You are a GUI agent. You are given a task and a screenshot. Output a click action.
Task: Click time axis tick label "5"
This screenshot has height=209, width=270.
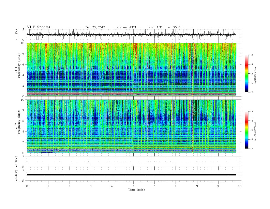point(133,186)
